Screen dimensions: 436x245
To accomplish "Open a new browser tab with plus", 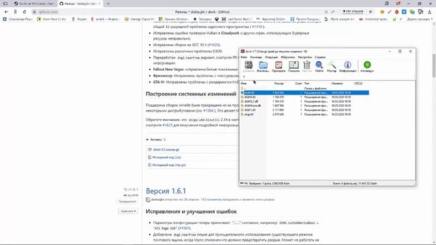I will pyautogui.click(x=108, y=3).
